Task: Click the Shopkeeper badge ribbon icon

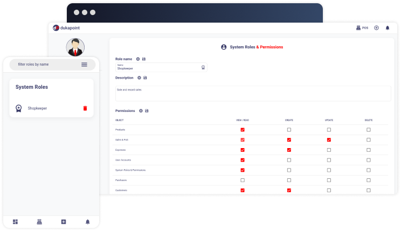Action: pyautogui.click(x=19, y=108)
